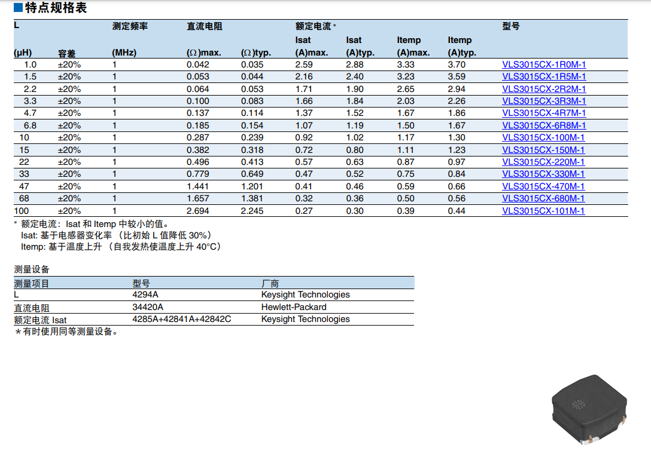Viewport: 651px width, 454px height.
Task: Click the 4.7 inductance value cell
Action: pos(31,113)
